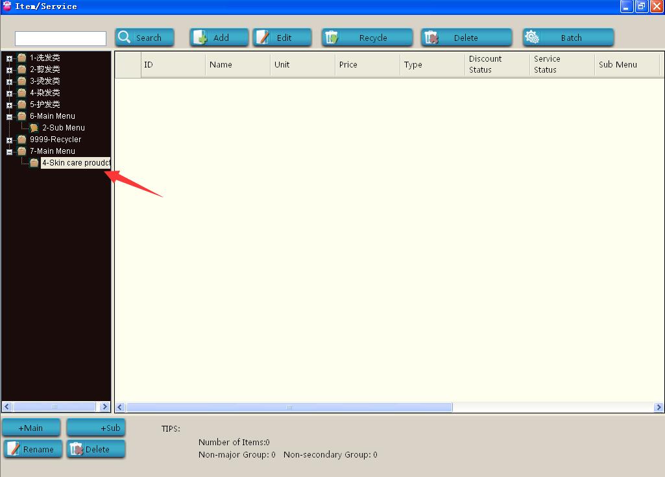Click table horizontal scrollbar right arrow
The image size is (665, 477).
click(x=659, y=408)
